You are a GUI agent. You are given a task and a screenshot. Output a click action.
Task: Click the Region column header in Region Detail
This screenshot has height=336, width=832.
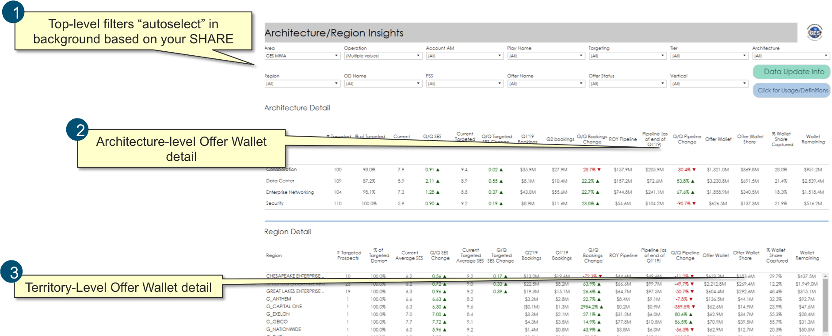coord(274,256)
